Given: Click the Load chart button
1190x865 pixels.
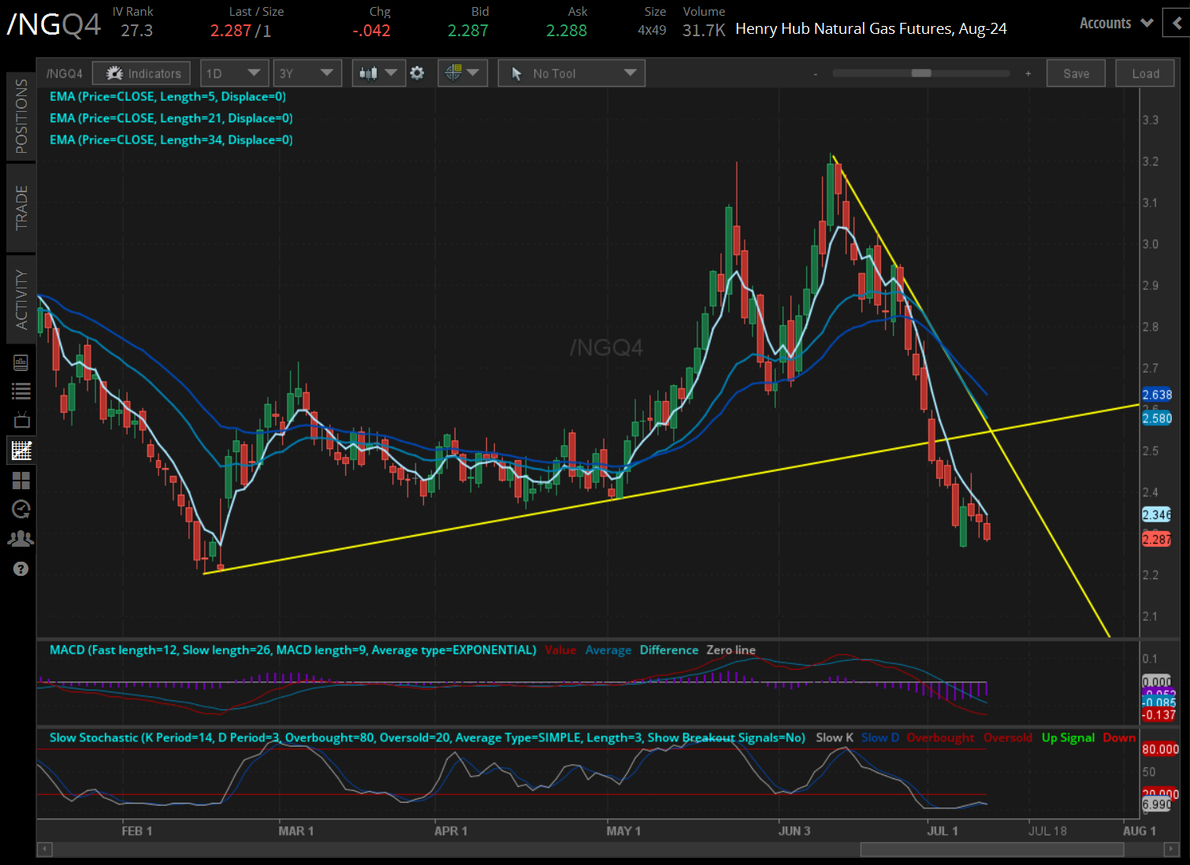Looking at the screenshot, I should (1145, 73).
